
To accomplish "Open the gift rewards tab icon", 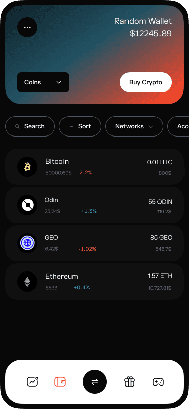I will point(129,382).
